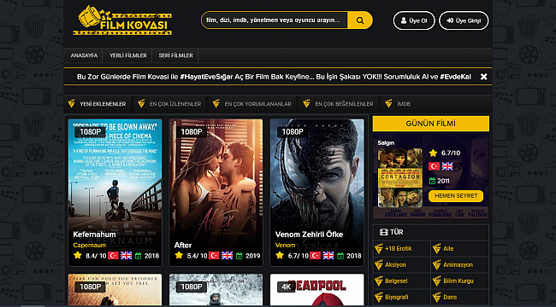Go to ANASAYFA in the navigation
The width and height of the screenshot is (556, 307).
tap(84, 55)
